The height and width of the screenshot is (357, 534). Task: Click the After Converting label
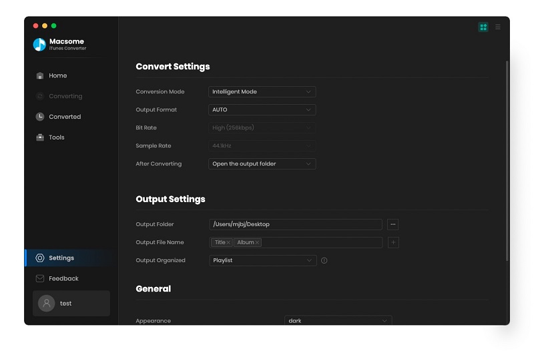159,164
